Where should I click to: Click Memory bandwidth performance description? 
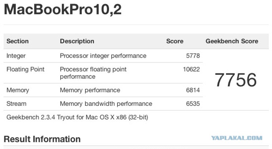(106, 104)
